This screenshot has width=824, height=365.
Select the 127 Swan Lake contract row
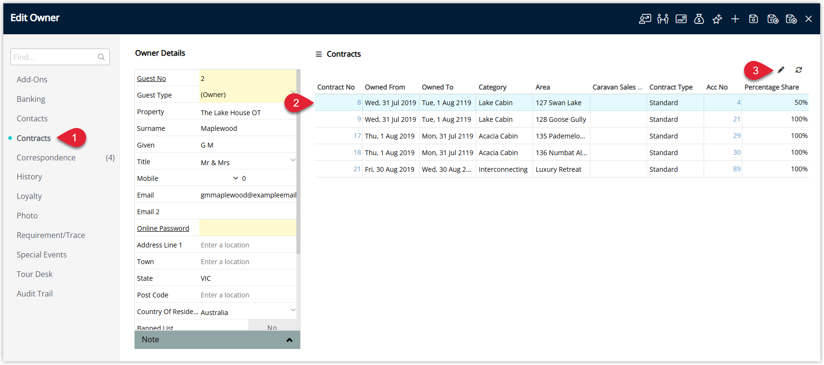point(561,102)
